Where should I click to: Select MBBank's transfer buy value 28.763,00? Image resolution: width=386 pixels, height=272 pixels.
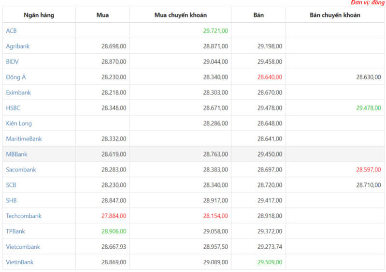point(215,154)
